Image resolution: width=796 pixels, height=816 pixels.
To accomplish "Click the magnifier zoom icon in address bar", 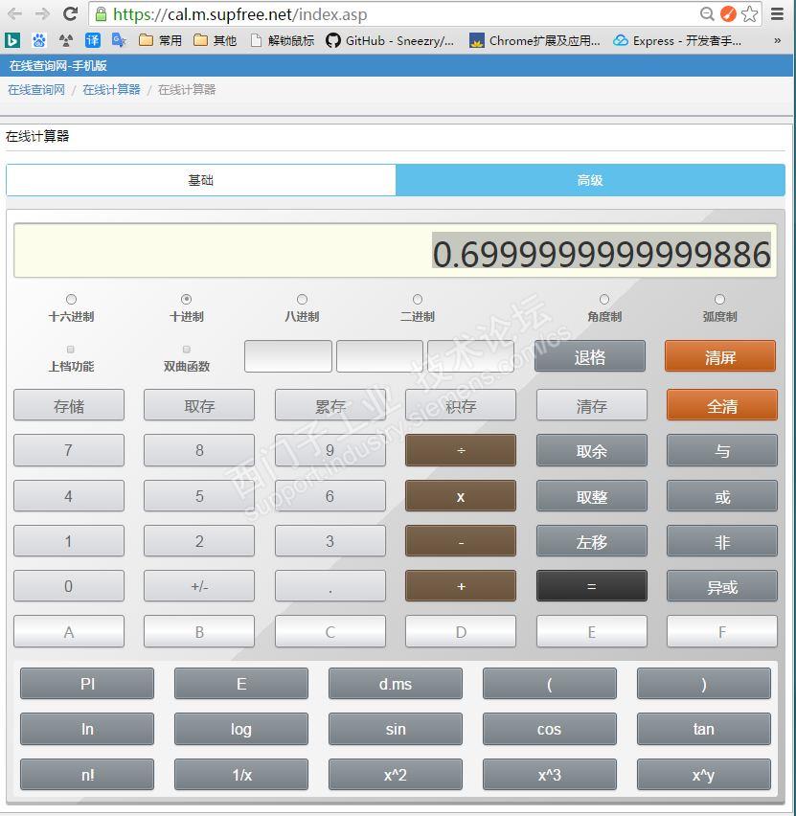I will tap(707, 14).
